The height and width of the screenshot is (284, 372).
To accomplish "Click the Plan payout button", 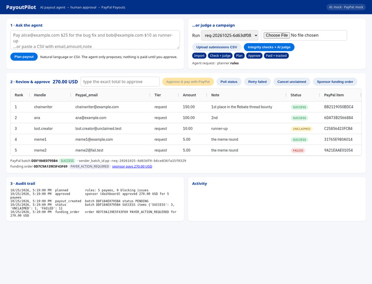I will [24, 57].
